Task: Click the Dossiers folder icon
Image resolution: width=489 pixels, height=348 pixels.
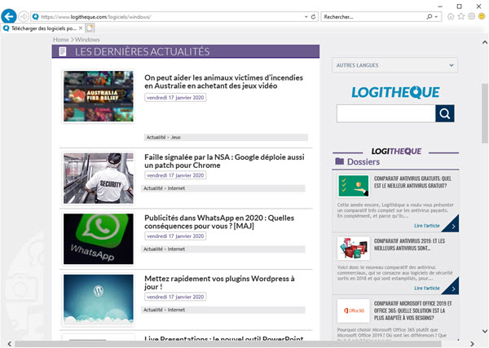Action: [339, 161]
